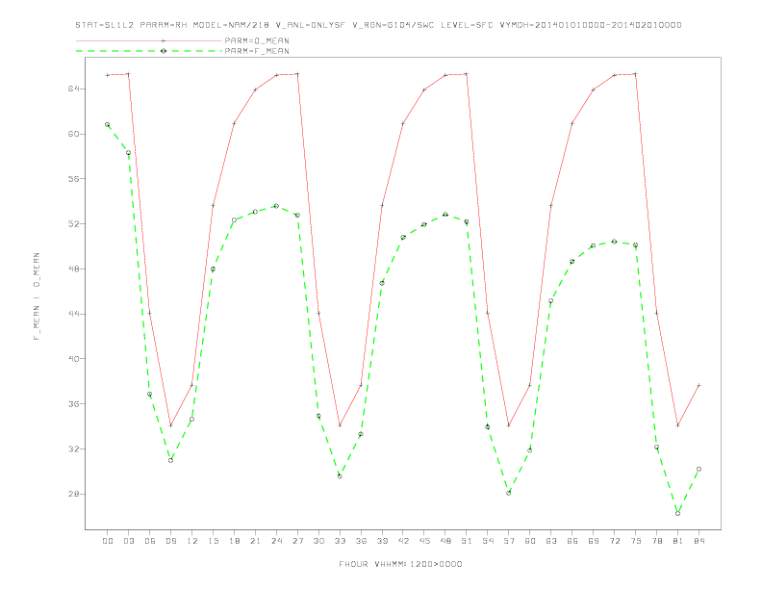The image size is (762, 589).
Task: Click x-axis forecast hour label 81
Action: (678, 541)
